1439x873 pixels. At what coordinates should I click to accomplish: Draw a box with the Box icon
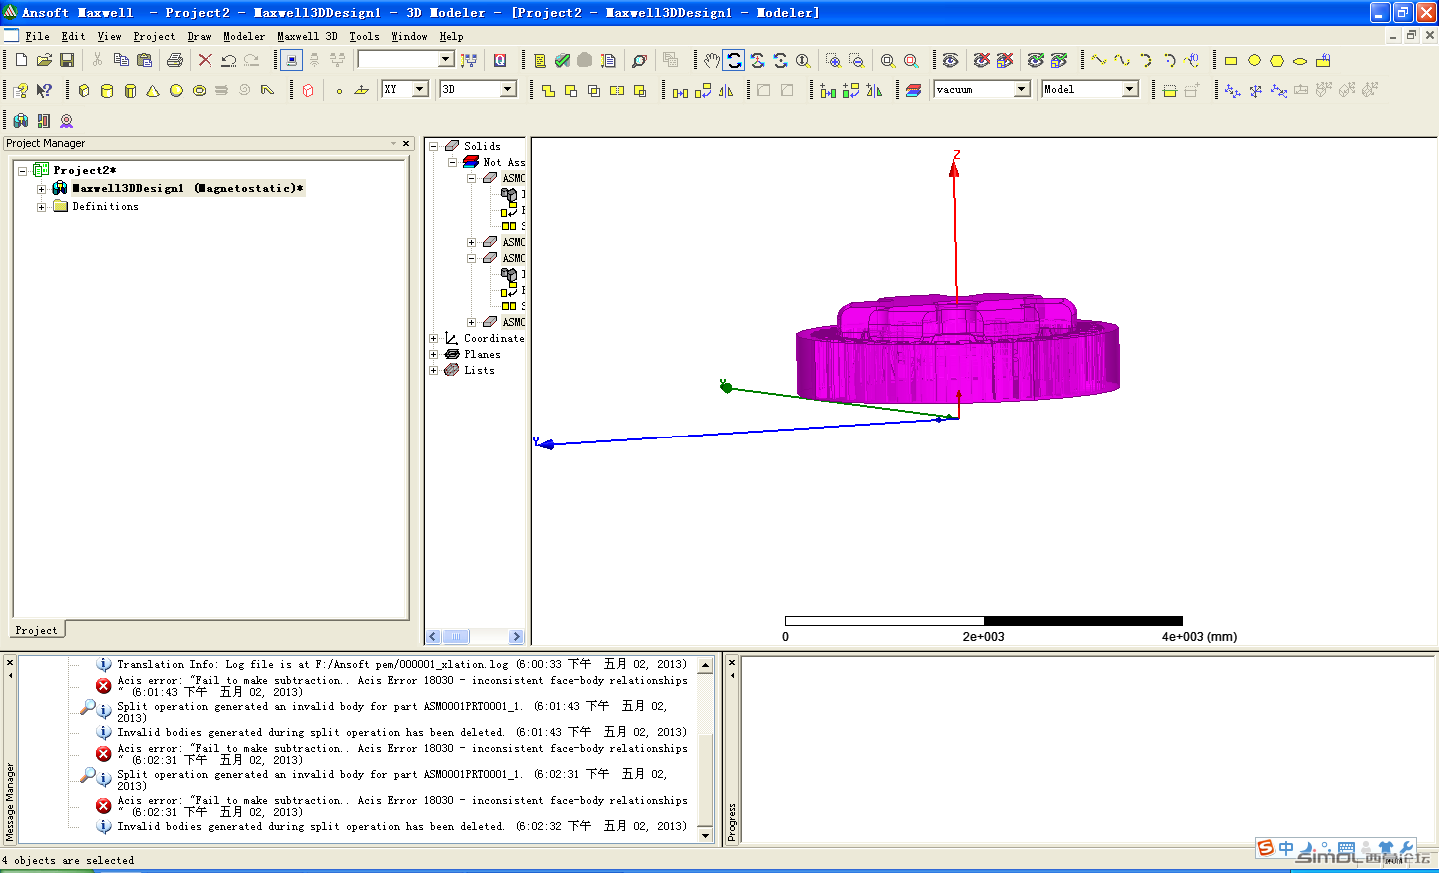coord(84,90)
